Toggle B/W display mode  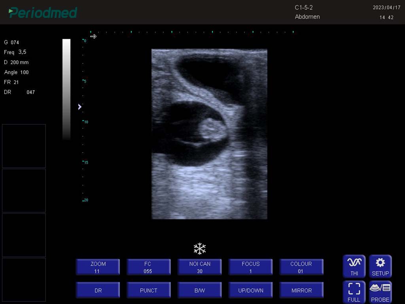pyautogui.click(x=199, y=291)
